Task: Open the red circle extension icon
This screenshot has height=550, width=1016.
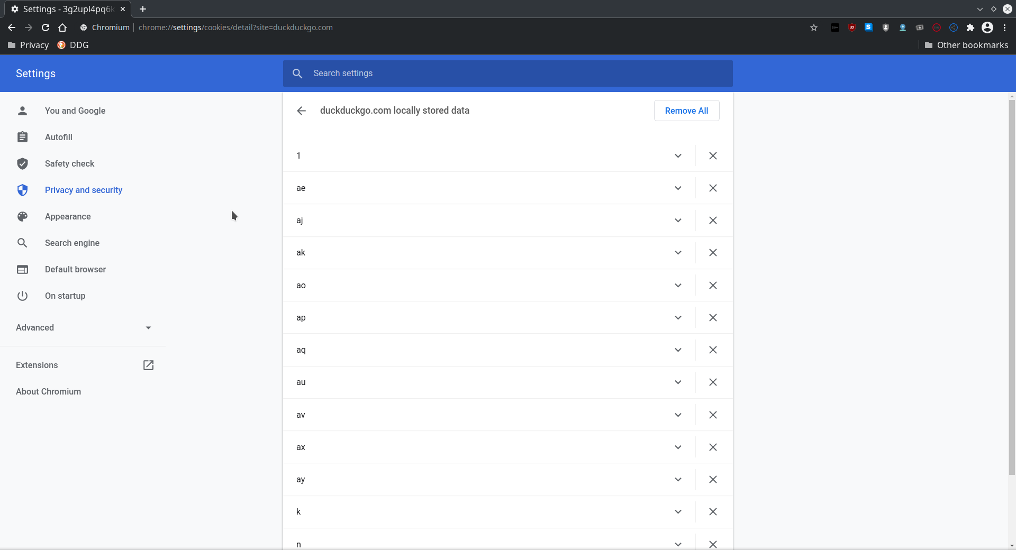Action: tap(937, 27)
